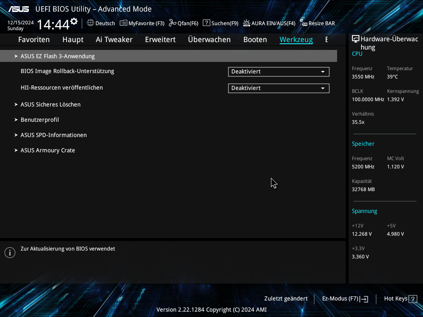This screenshot has width=423, height=317.
Task: Click MyFavorite (F3) label
Action: pos(146,24)
